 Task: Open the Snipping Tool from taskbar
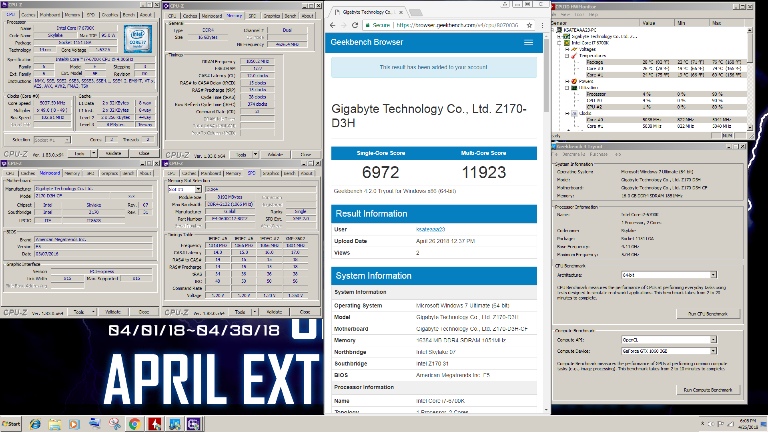click(x=114, y=424)
